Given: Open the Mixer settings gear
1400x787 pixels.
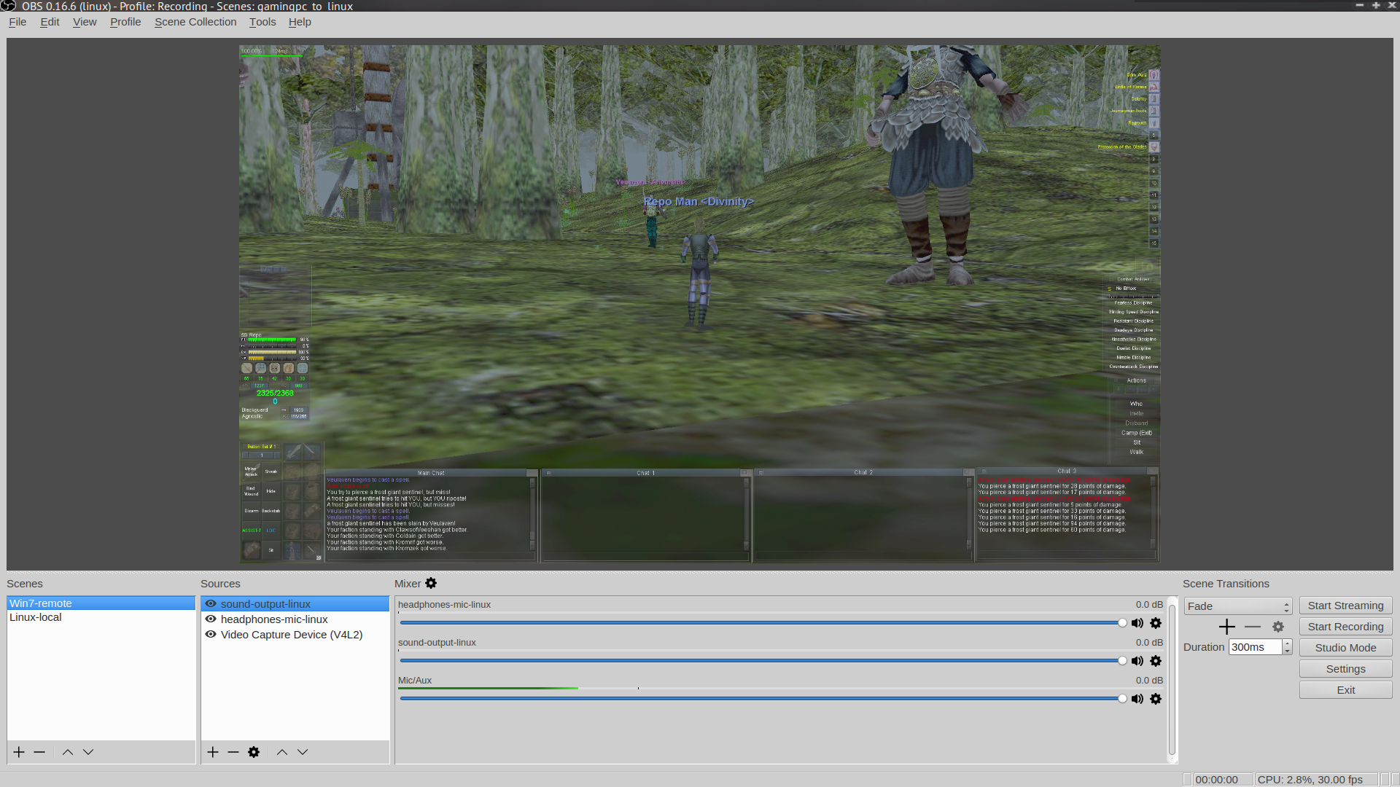Looking at the screenshot, I should [x=431, y=583].
